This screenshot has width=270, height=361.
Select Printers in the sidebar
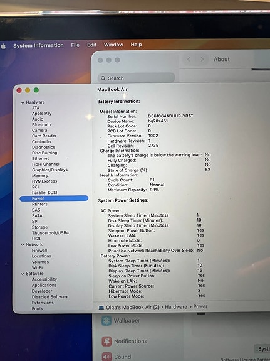39,204
